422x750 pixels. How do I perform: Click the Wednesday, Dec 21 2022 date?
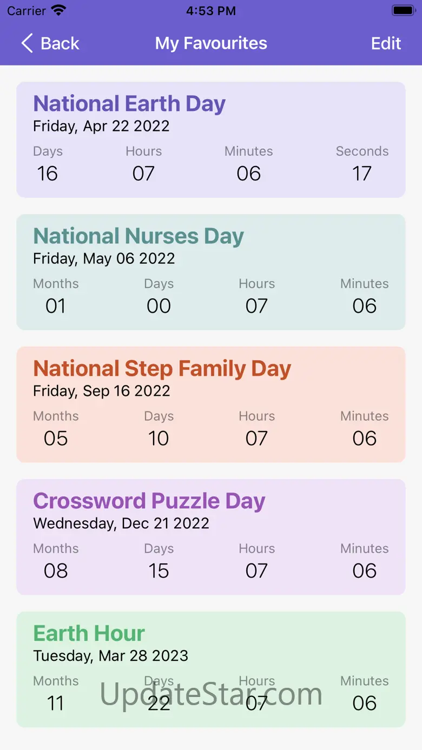[x=121, y=523]
